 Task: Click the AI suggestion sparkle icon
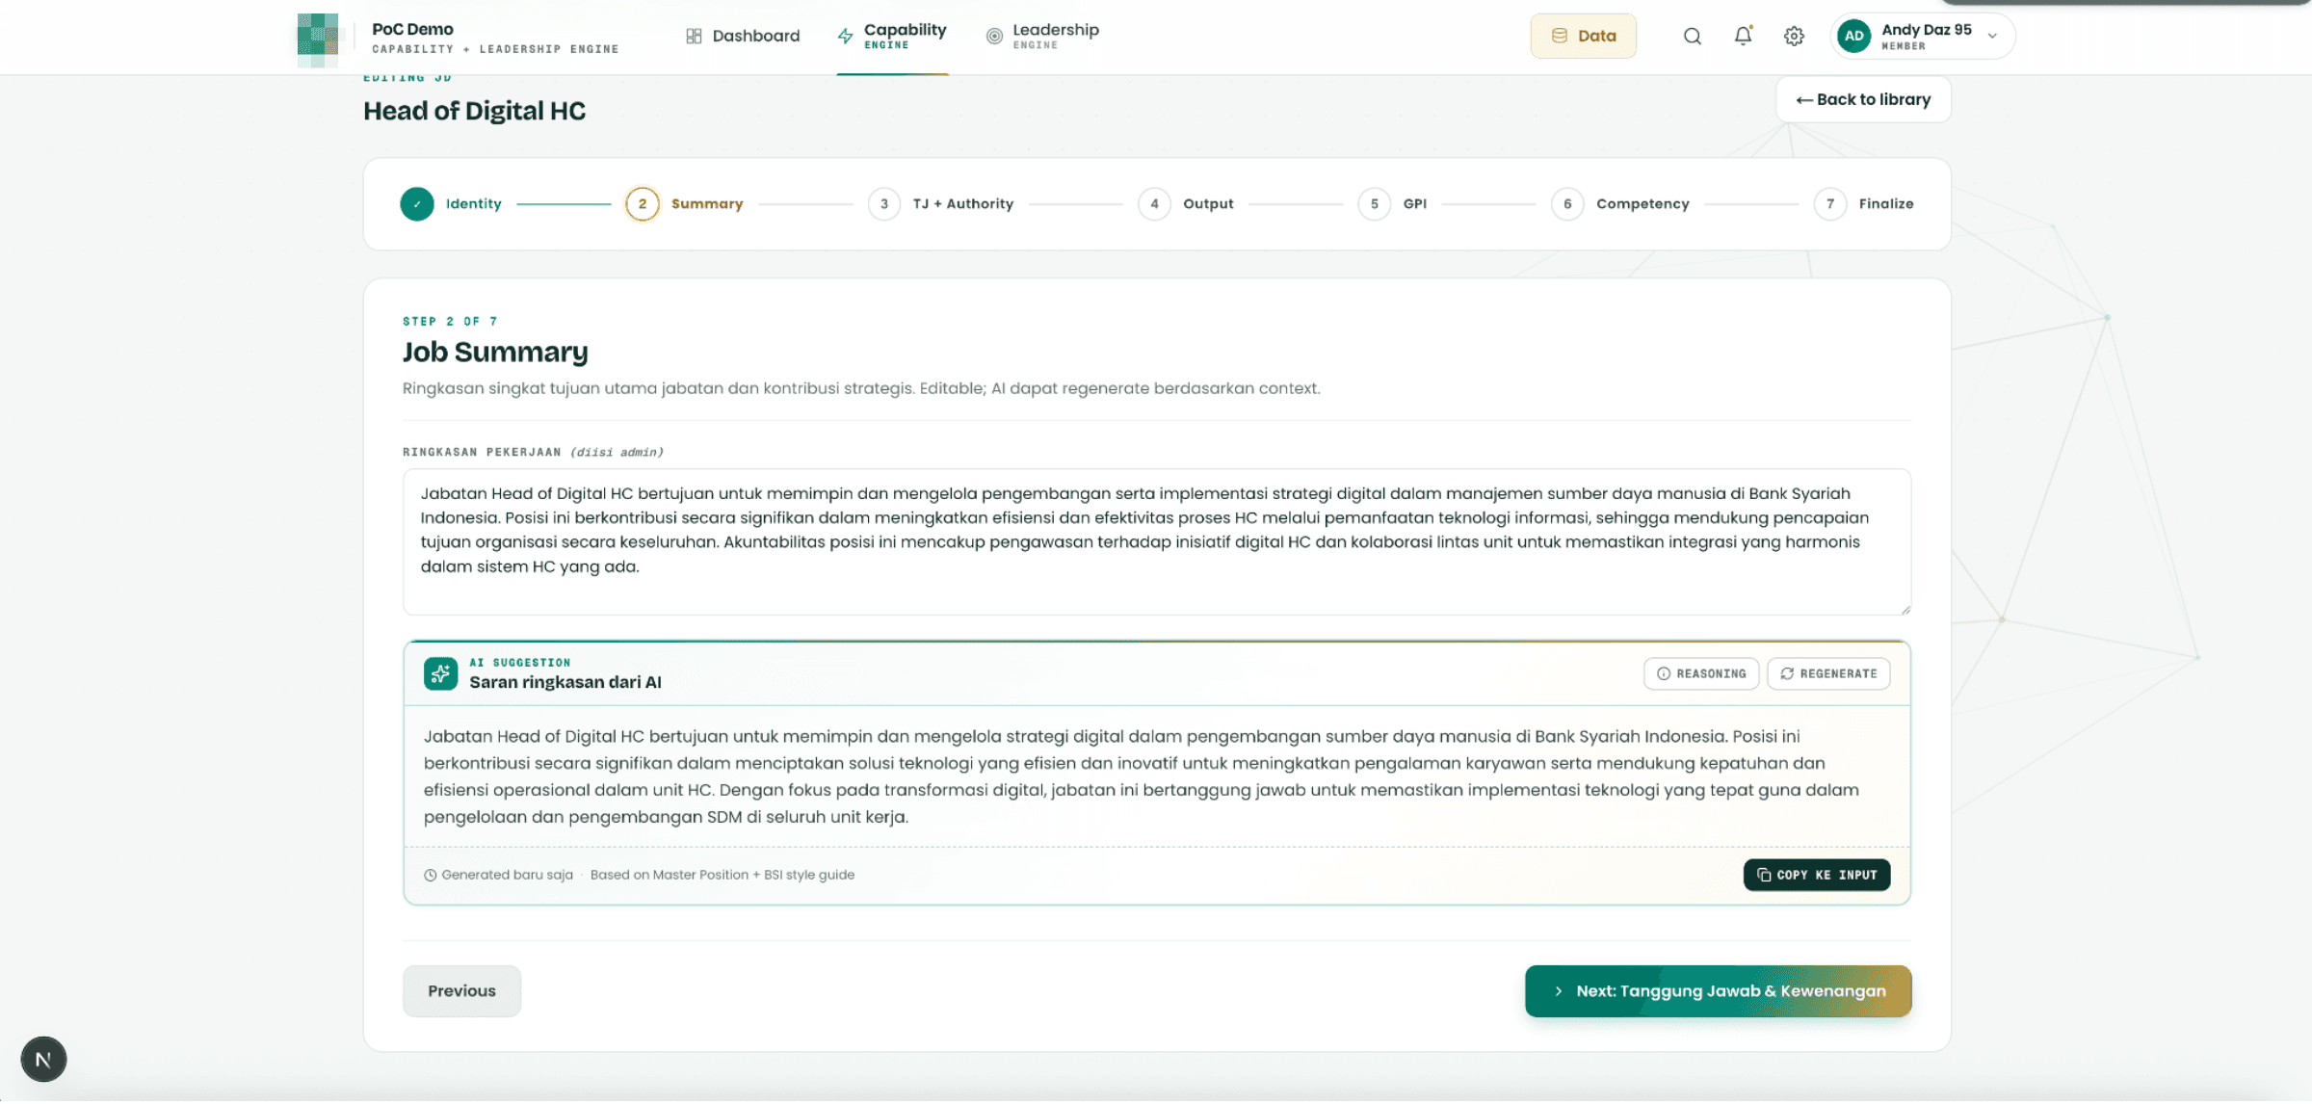(440, 673)
